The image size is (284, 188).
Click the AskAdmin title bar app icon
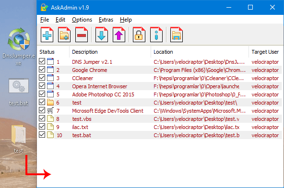pyautogui.click(x=44, y=7)
